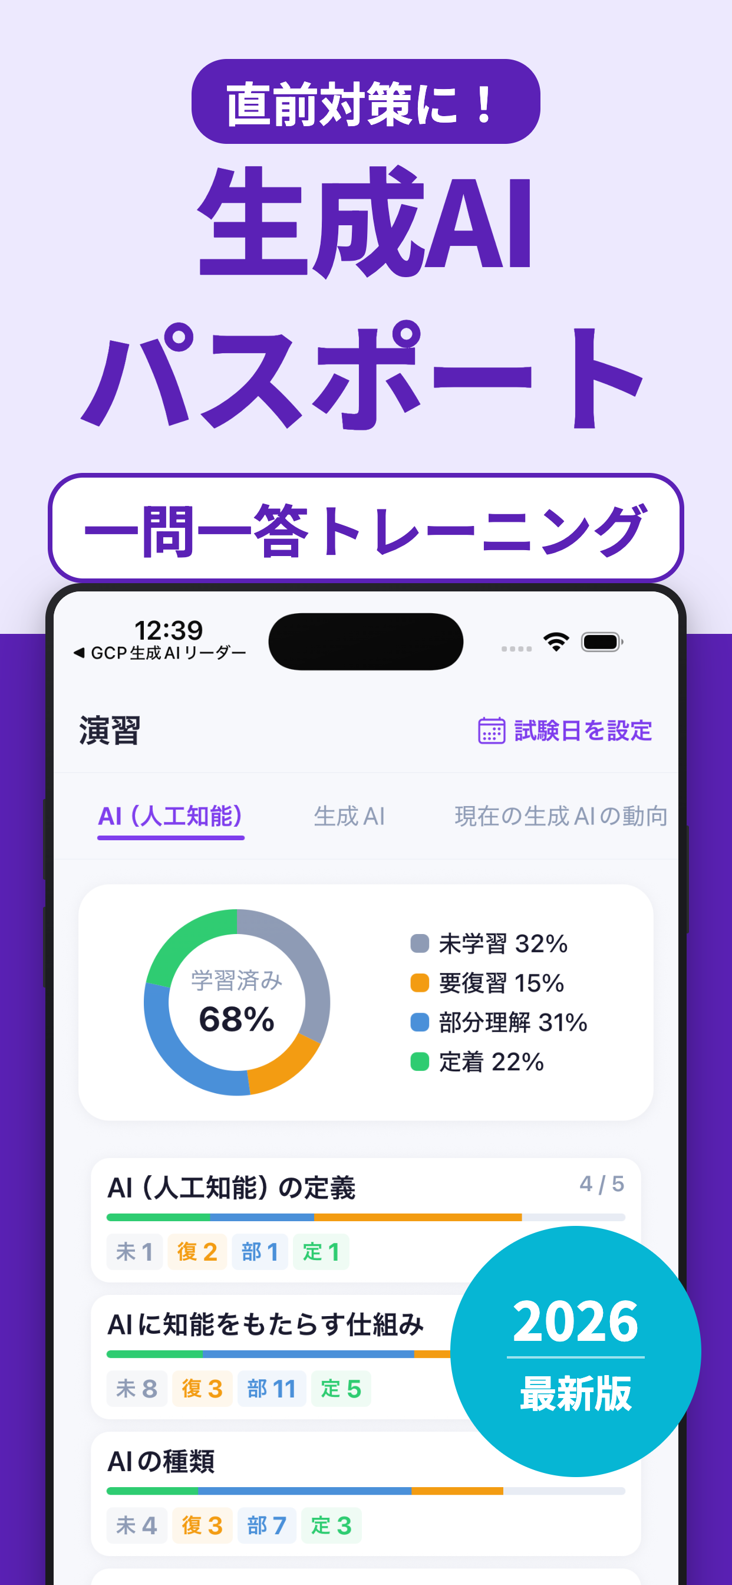Tap the orange 要復習 legend square

tap(420, 982)
